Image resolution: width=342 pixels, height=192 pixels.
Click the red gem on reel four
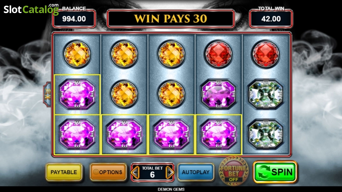(219, 54)
